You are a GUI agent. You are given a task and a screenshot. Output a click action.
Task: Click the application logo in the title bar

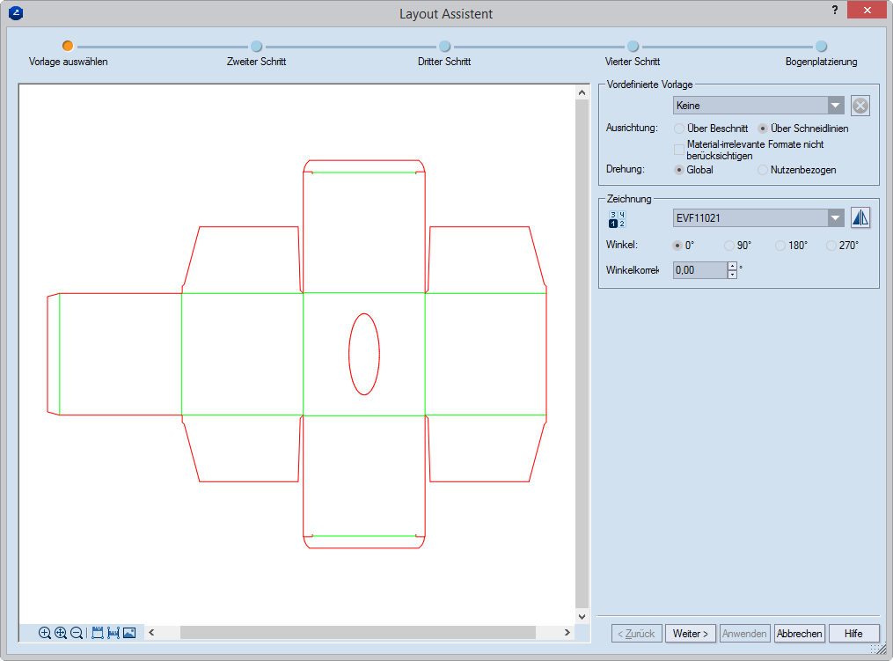coord(16,12)
